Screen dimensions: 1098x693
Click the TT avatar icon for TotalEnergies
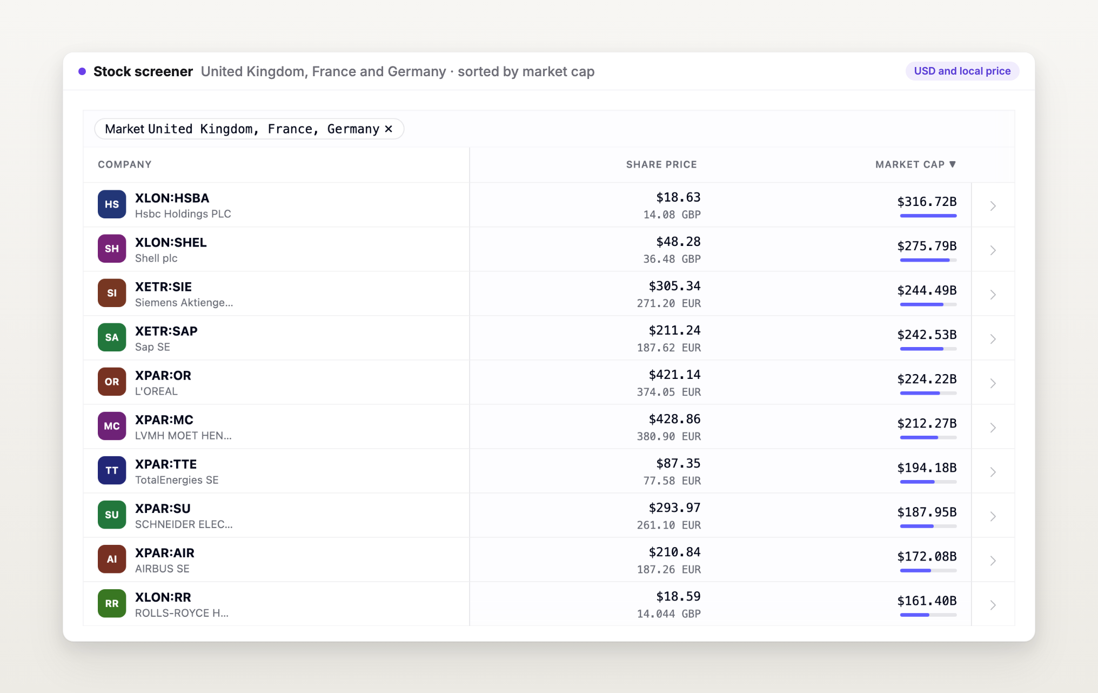click(x=112, y=470)
